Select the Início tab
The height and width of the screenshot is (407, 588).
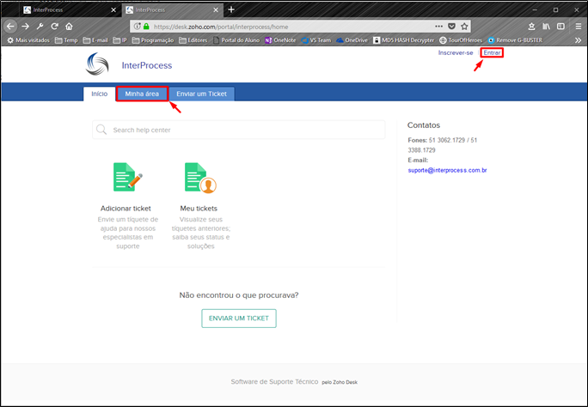point(100,94)
